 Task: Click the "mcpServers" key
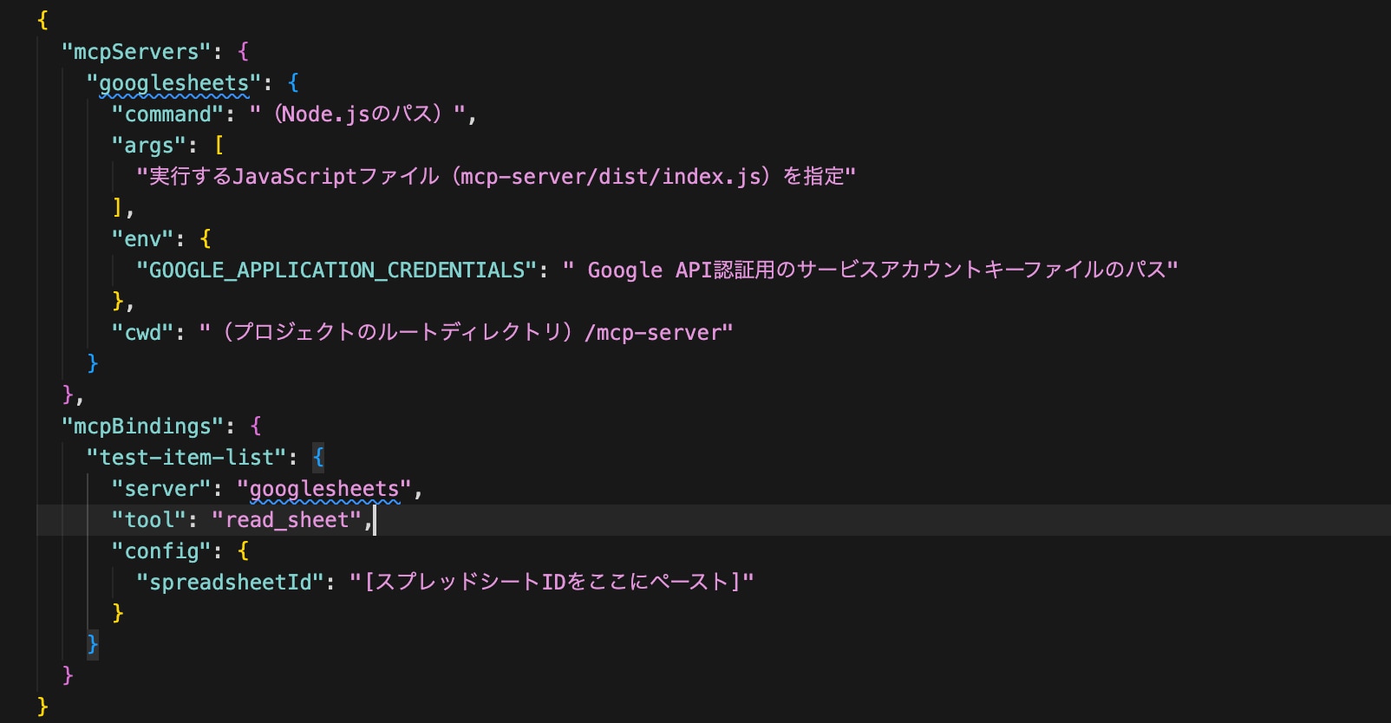pyautogui.click(x=136, y=52)
